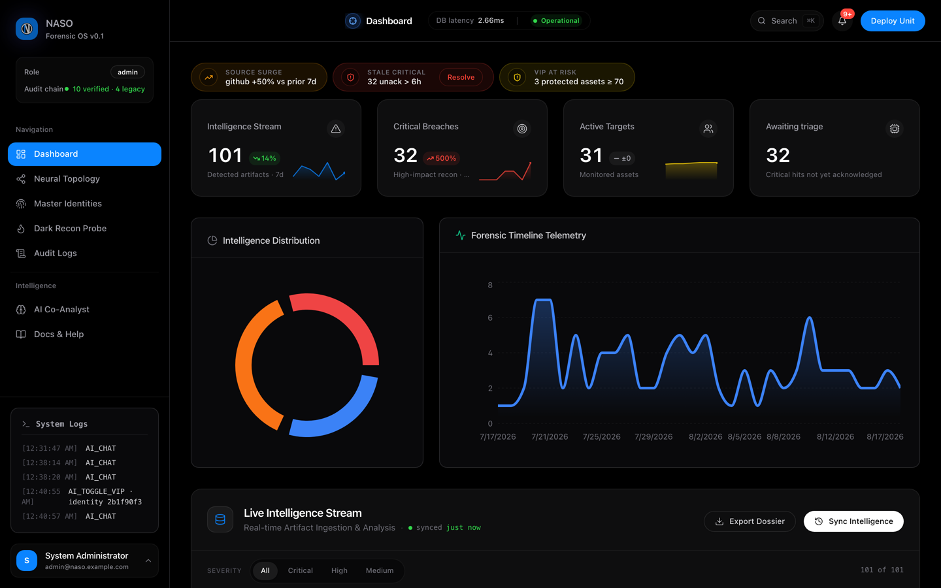Click the Intelligence Distribution pie icon
941x588 pixels.
[212, 240]
